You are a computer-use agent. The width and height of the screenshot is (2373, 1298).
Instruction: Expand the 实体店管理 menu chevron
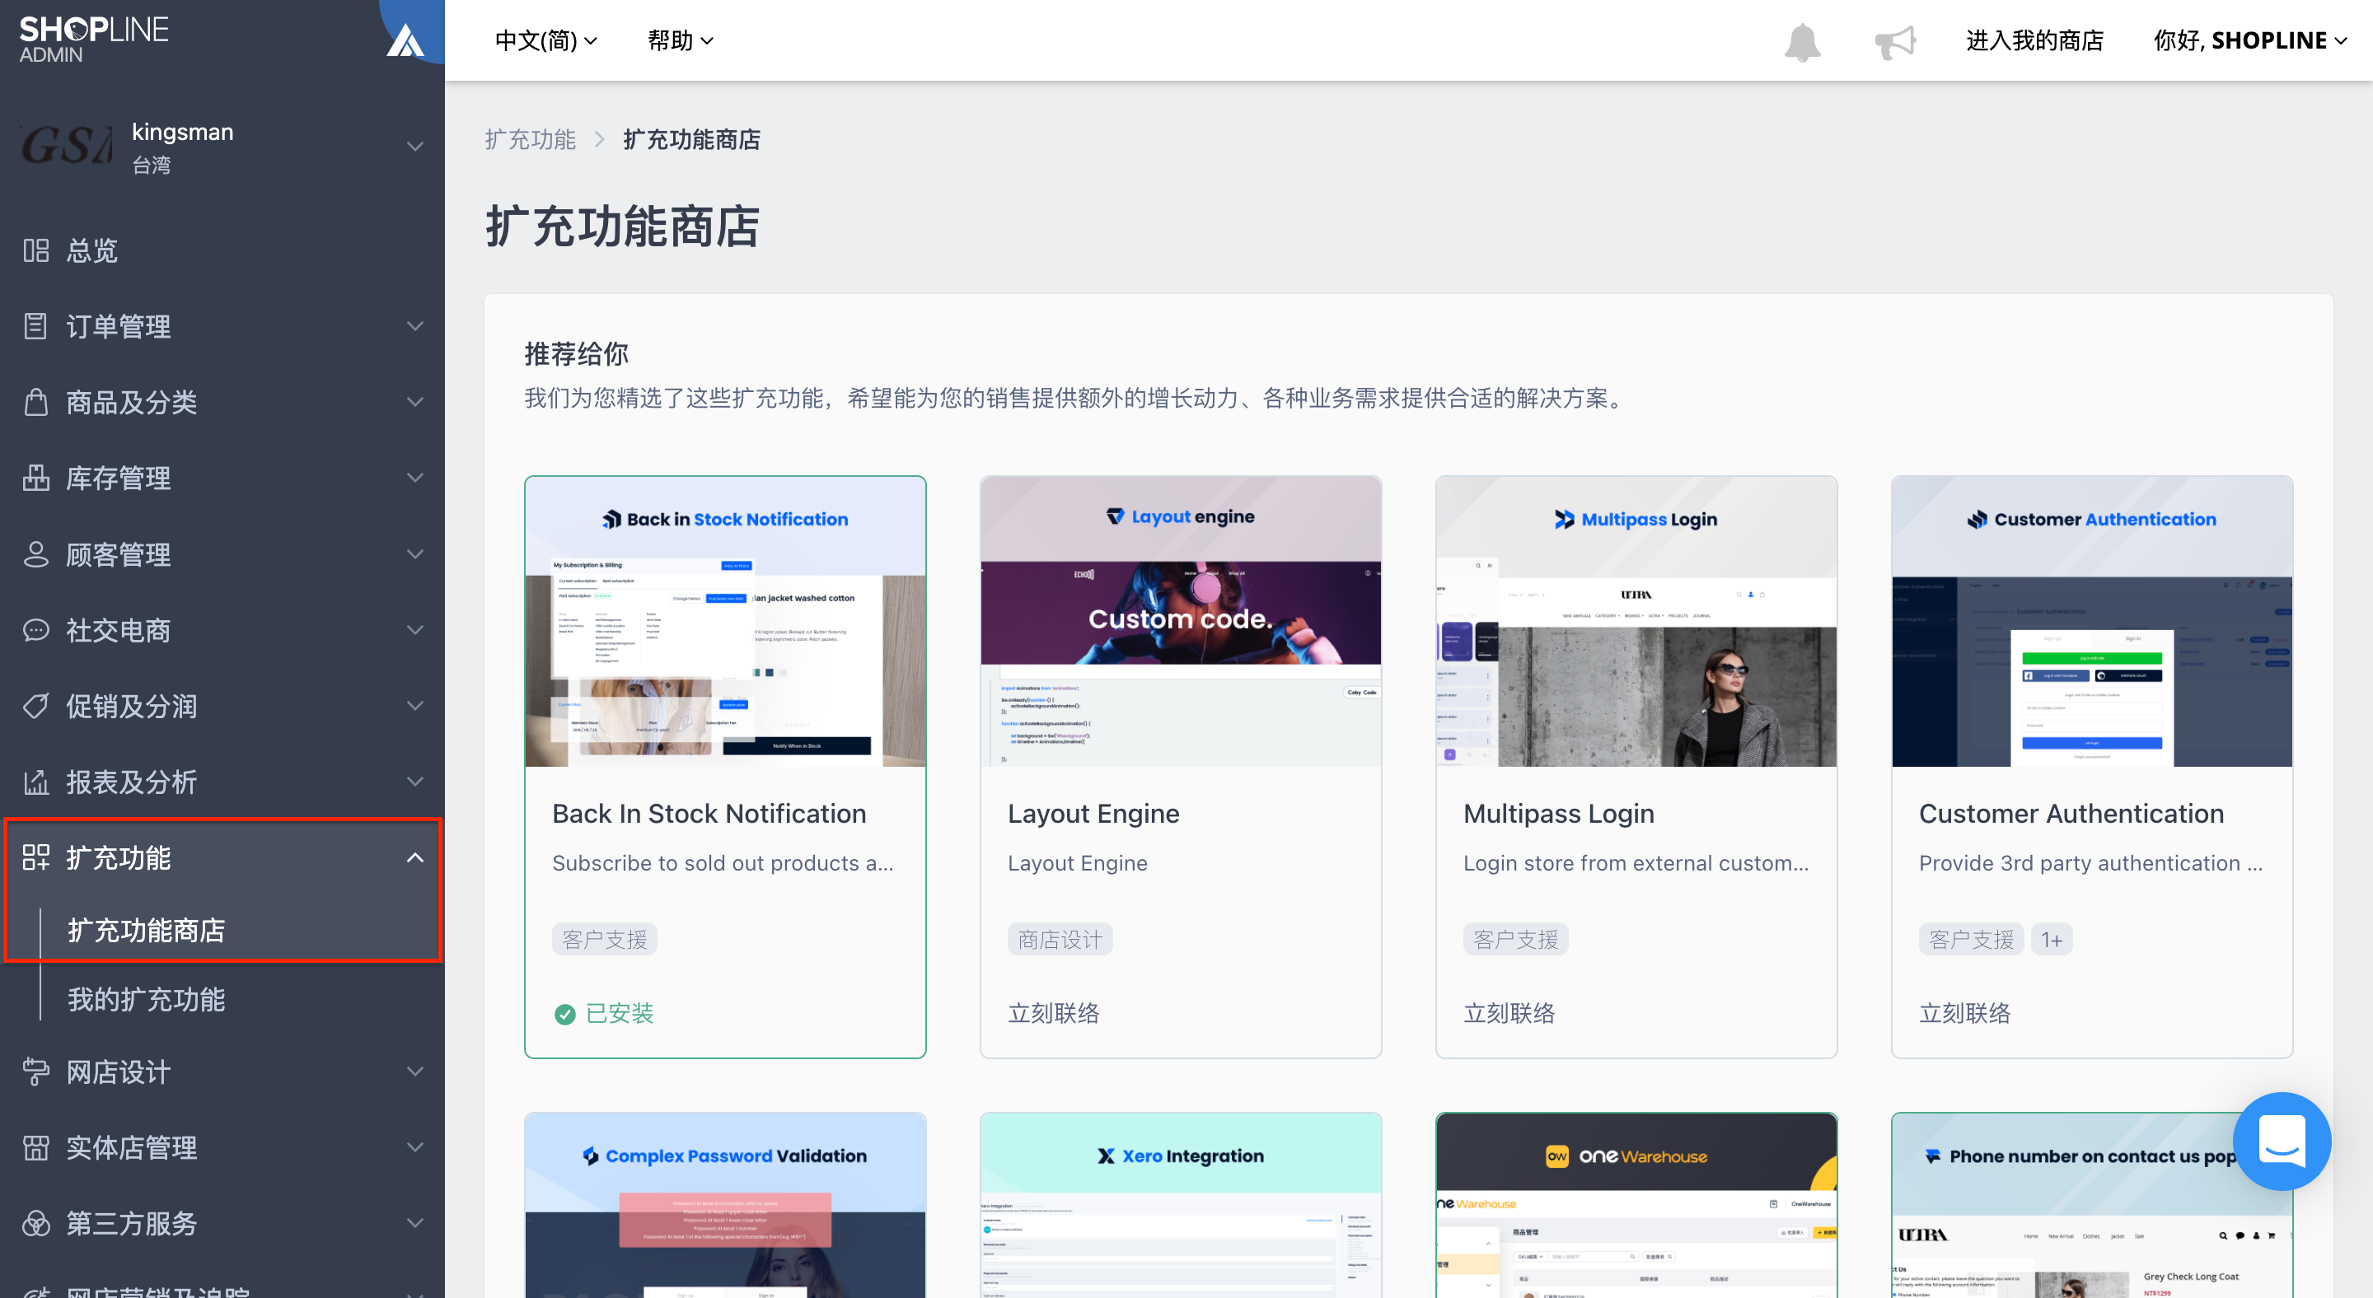(415, 1147)
